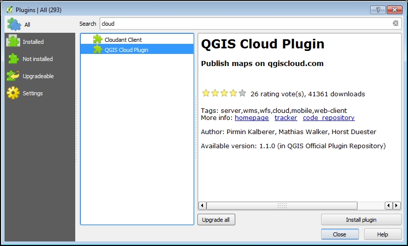
Task: Clear the search field with the X icon
Action: click(395, 23)
